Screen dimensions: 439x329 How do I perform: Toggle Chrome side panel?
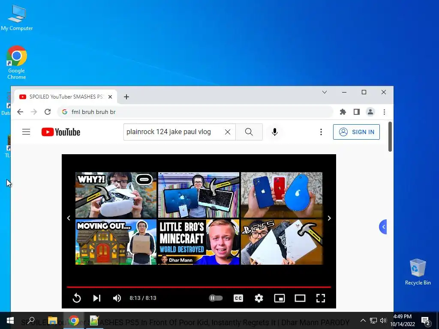coord(356,112)
